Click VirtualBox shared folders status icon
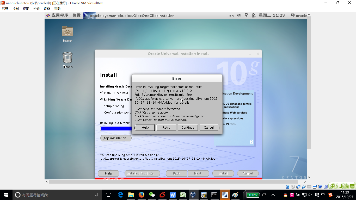 [309, 187]
